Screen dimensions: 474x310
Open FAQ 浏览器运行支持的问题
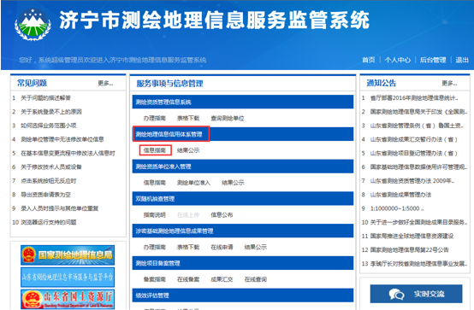(x=49, y=222)
